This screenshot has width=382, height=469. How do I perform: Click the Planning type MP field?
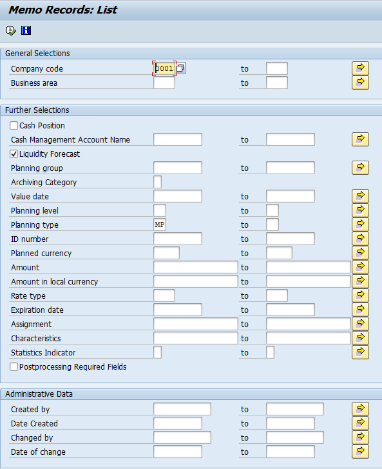[160, 225]
